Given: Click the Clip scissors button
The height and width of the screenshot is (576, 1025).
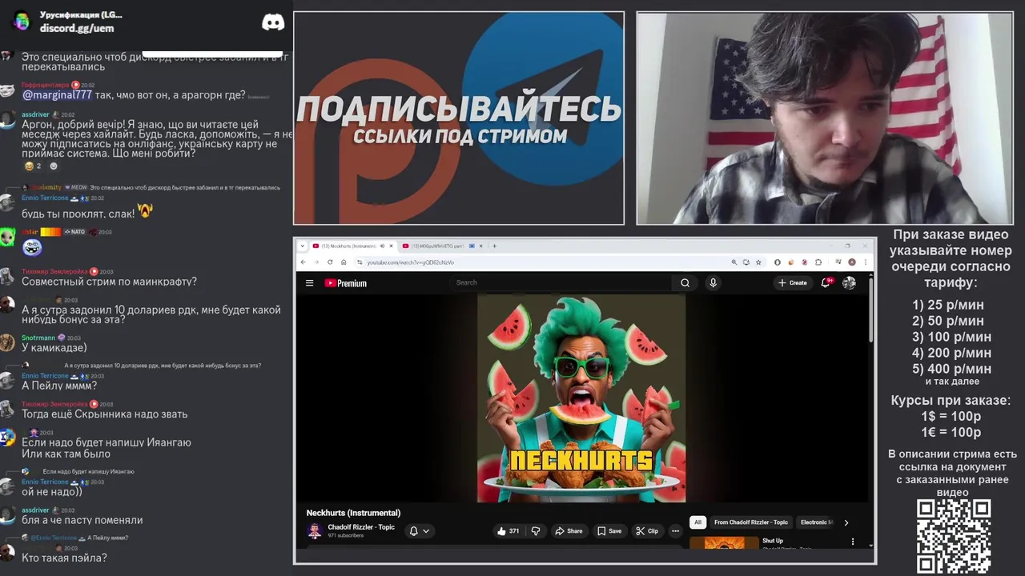Looking at the screenshot, I should point(647,531).
